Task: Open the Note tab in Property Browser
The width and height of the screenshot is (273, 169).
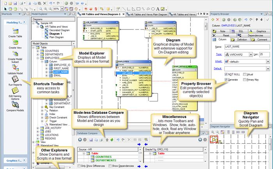Action: pyautogui.click(x=221, y=31)
